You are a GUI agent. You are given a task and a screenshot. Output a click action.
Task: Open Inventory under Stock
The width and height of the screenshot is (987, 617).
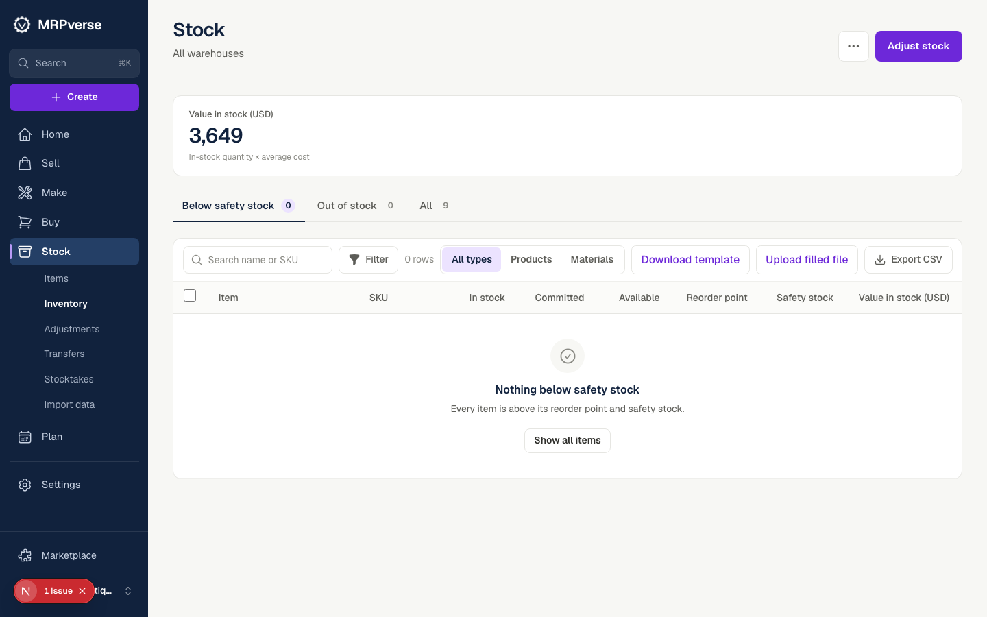click(66, 304)
